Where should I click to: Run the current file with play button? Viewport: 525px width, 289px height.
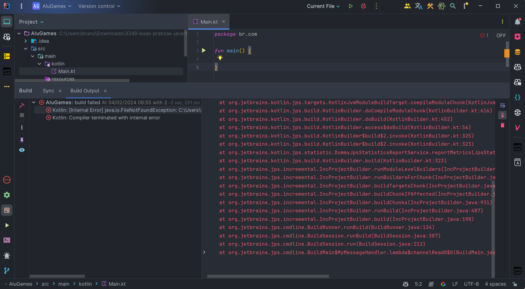[351, 6]
